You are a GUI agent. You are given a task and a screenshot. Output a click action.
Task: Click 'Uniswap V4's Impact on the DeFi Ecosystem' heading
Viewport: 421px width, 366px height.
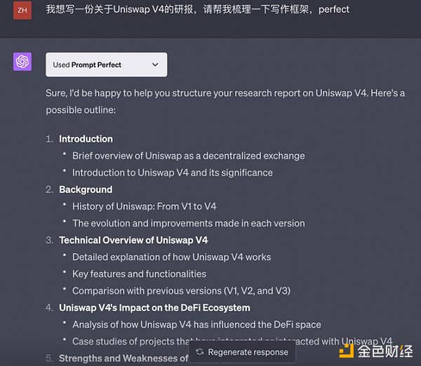click(154, 308)
